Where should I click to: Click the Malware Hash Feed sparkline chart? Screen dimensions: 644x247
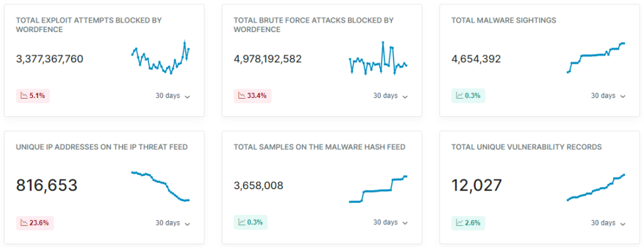[x=378, y=189]
